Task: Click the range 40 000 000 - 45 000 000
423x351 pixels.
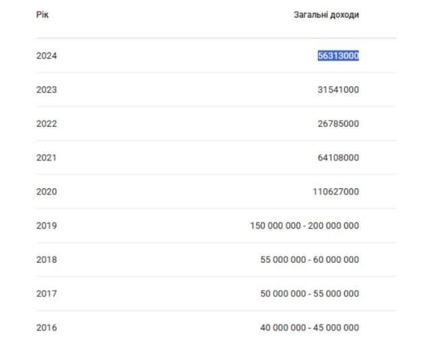Action: click(310, 328)
